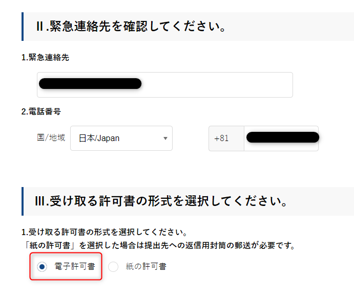The image size is (354, 301).
Task: Click the phone number input field
Action: point(281,138)
